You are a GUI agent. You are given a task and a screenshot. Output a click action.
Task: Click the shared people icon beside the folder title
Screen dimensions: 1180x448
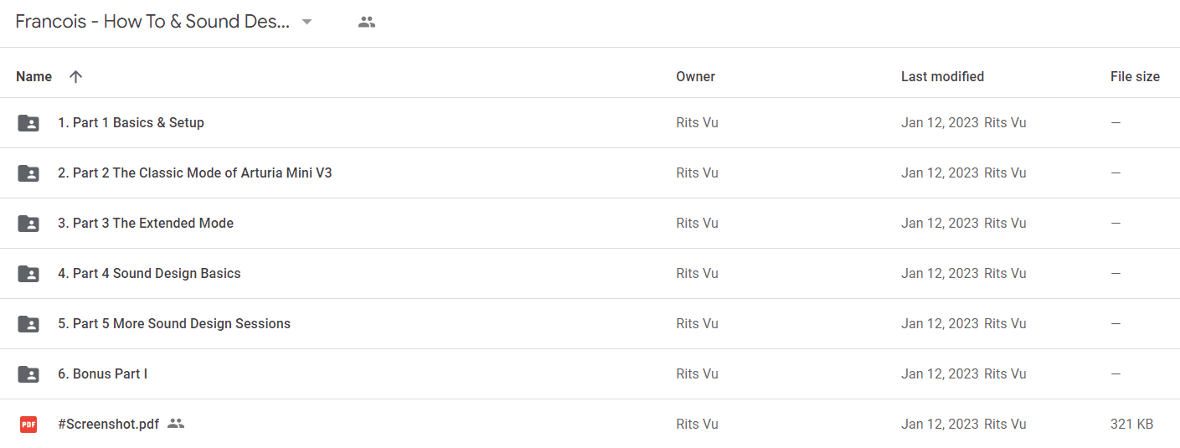[x=367, y=23]
